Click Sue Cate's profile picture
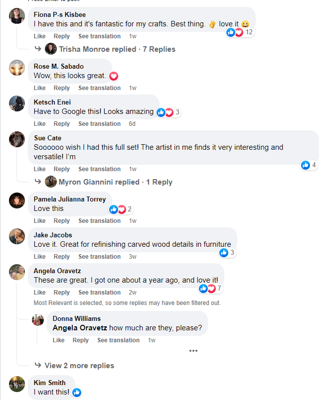 point(17,139)
